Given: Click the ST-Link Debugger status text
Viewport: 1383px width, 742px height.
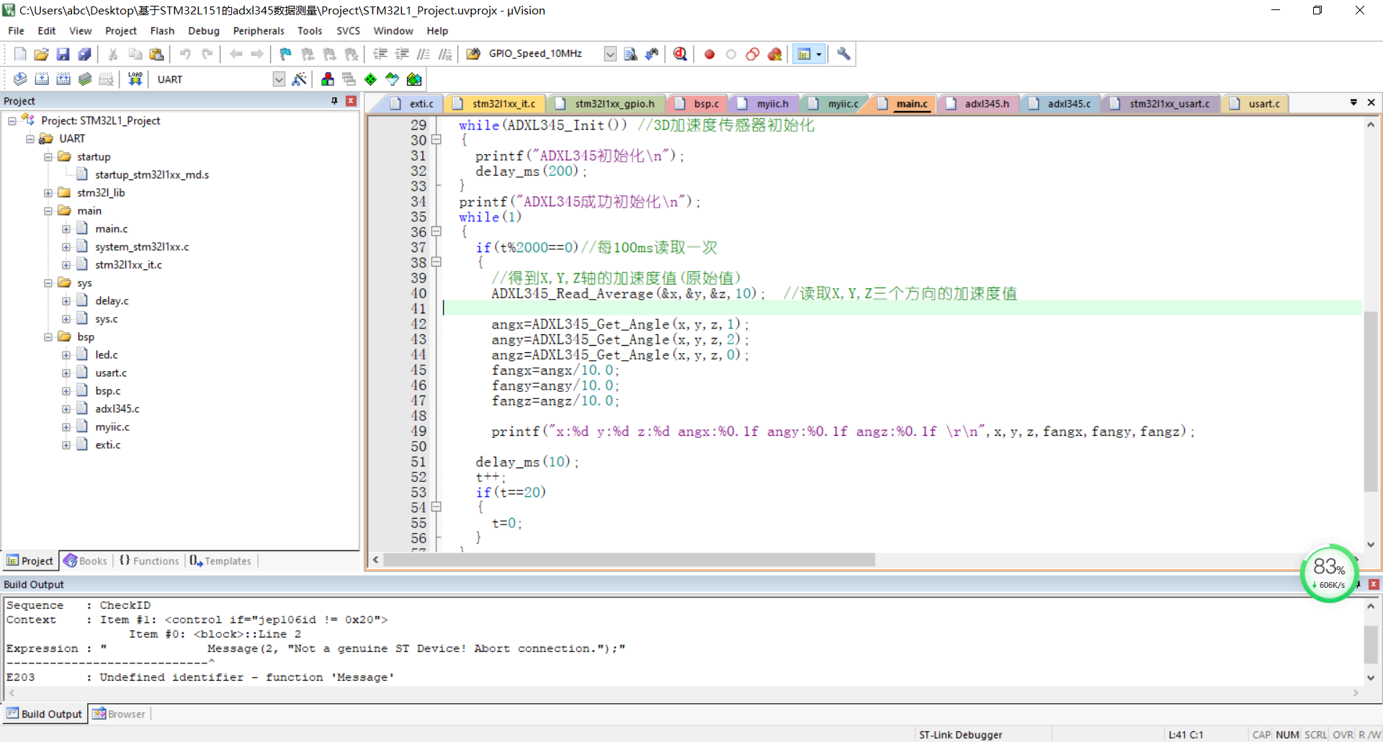Looking at the screenshot, I should [960, 735].
